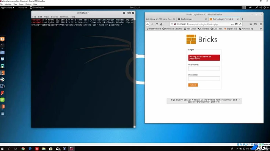
Task: Toggle the Firefox sidebar icon
Action: click(x=256, y=24)
